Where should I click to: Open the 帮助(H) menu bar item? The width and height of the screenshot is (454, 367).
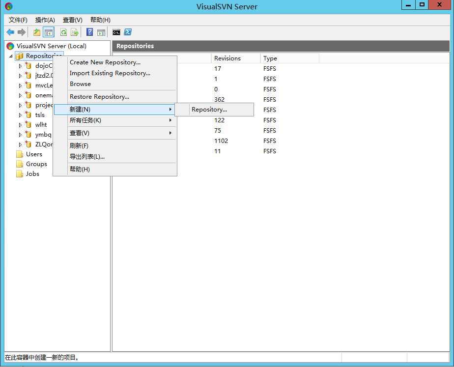100,20
